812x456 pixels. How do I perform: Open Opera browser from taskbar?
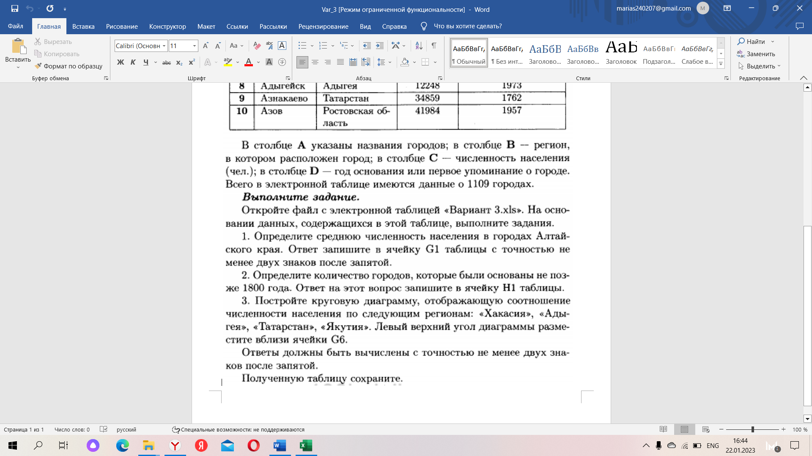pos(254,445)
